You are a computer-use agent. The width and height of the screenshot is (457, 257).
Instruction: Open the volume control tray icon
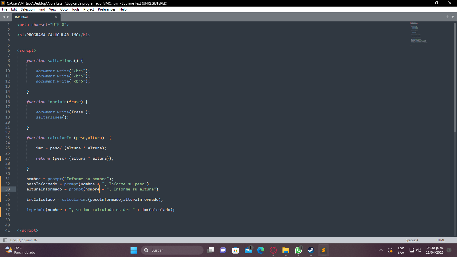[419, 250]
